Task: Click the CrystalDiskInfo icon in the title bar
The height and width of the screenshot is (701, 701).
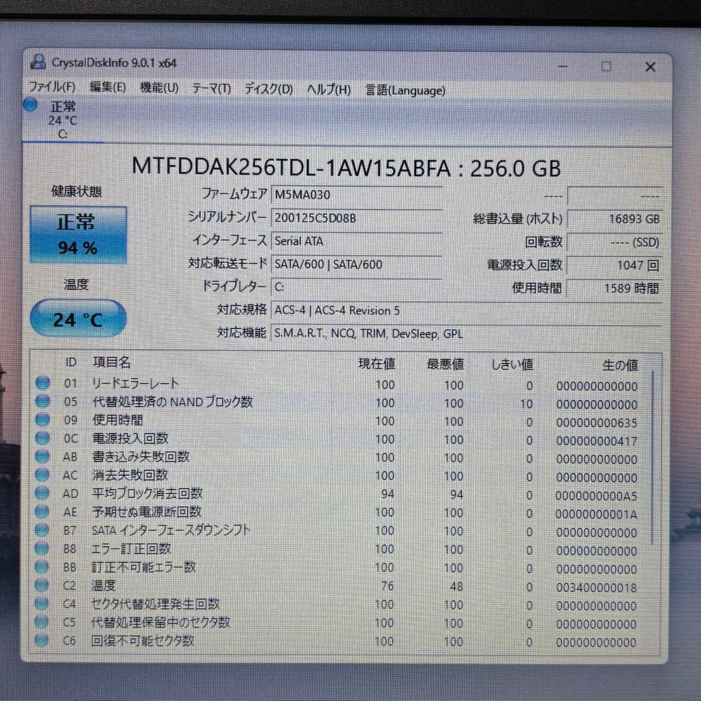Action: [x=39, y=62]
